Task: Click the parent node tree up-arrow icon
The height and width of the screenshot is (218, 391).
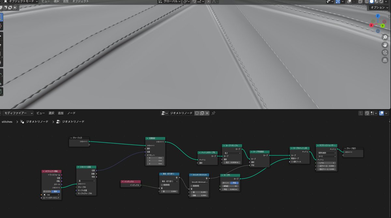Action: click(361, 113)
